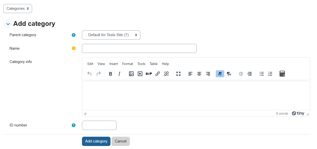Viewport: 317px width, 149px height.
Task: Open the editor Edit menu
Action: pos(90,64)
